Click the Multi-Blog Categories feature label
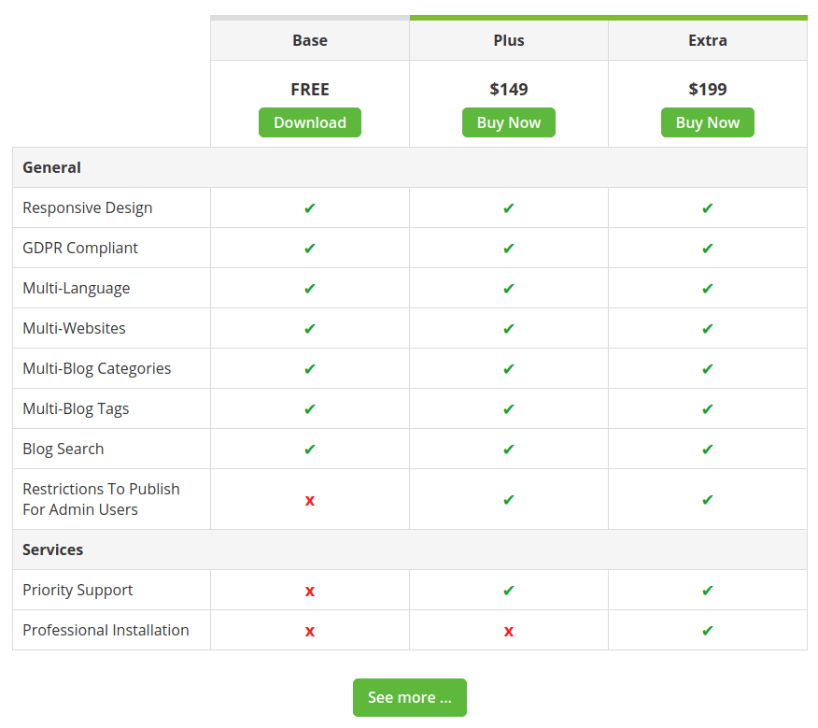The image size is (818, 728). [x=96, y=369]
